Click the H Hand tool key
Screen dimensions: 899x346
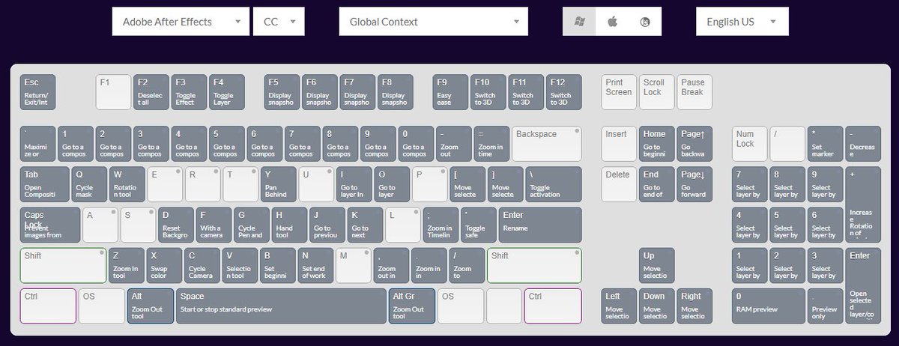click(289, 225)
